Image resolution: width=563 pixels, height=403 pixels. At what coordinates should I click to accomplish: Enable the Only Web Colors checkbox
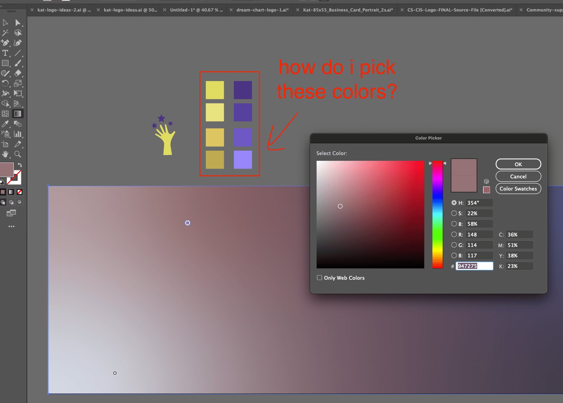319,277
